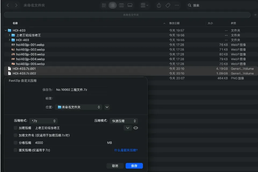Open the 压缩模式 mode dropdown
This screenshot has width=258, height=172.
[124, 121]
